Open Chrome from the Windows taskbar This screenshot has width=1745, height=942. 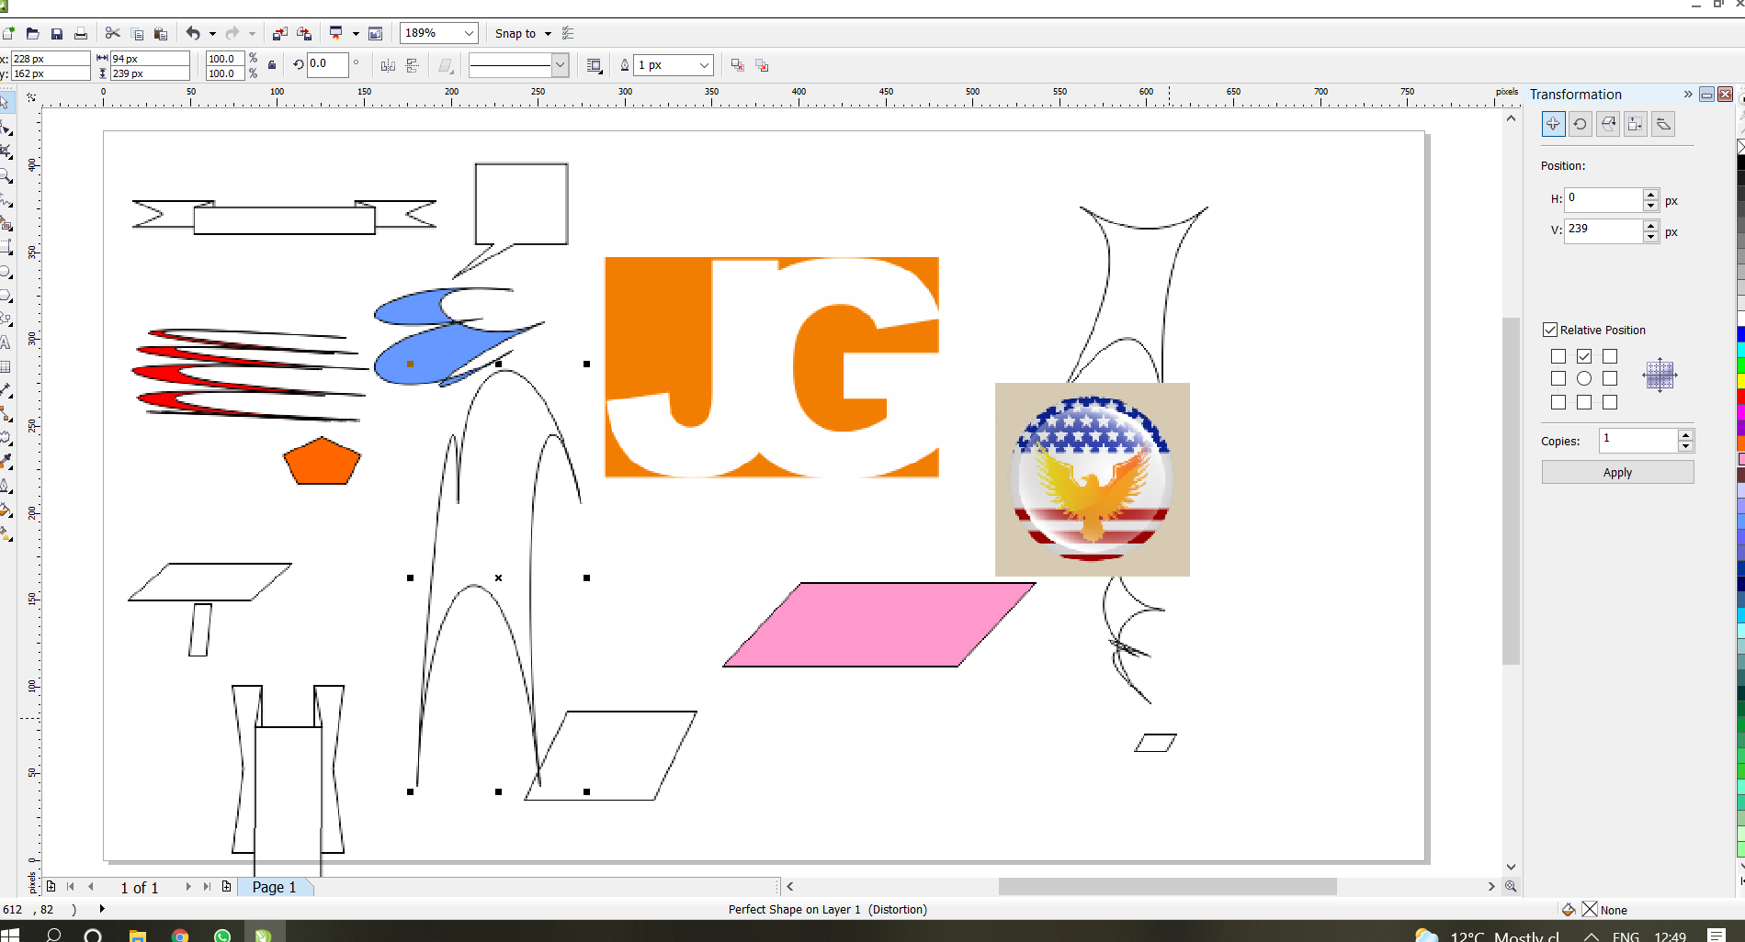click(x=180, y=935)
